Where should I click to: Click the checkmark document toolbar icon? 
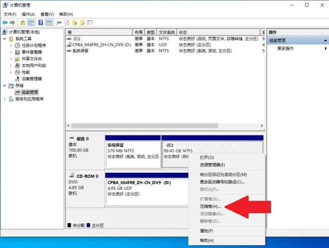point(67,22)
